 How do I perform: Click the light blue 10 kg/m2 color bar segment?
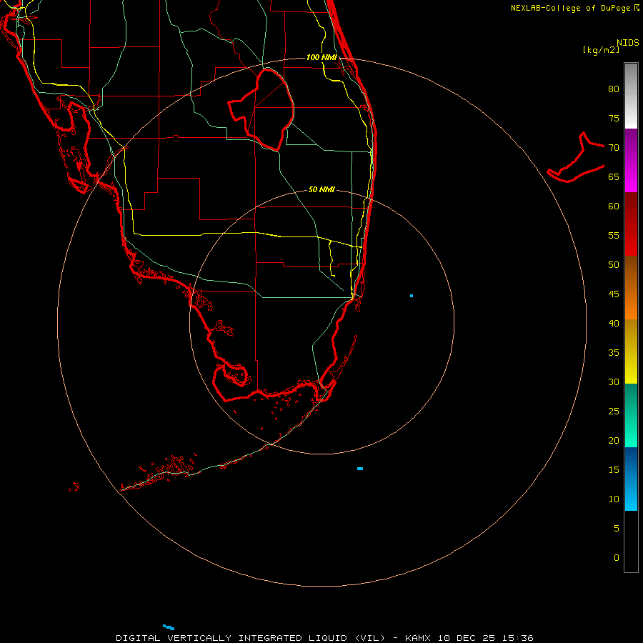click(x=631, y=479)
